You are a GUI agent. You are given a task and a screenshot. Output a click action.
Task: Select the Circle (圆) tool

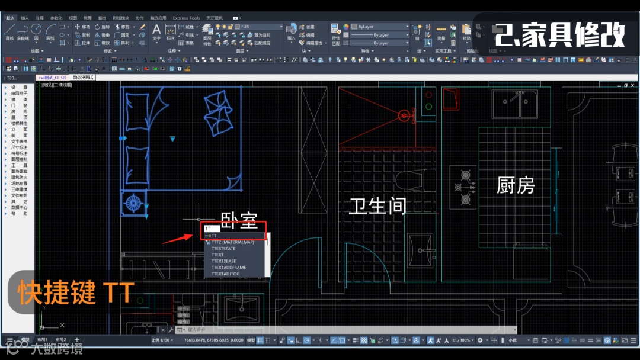tap(36, 32)
